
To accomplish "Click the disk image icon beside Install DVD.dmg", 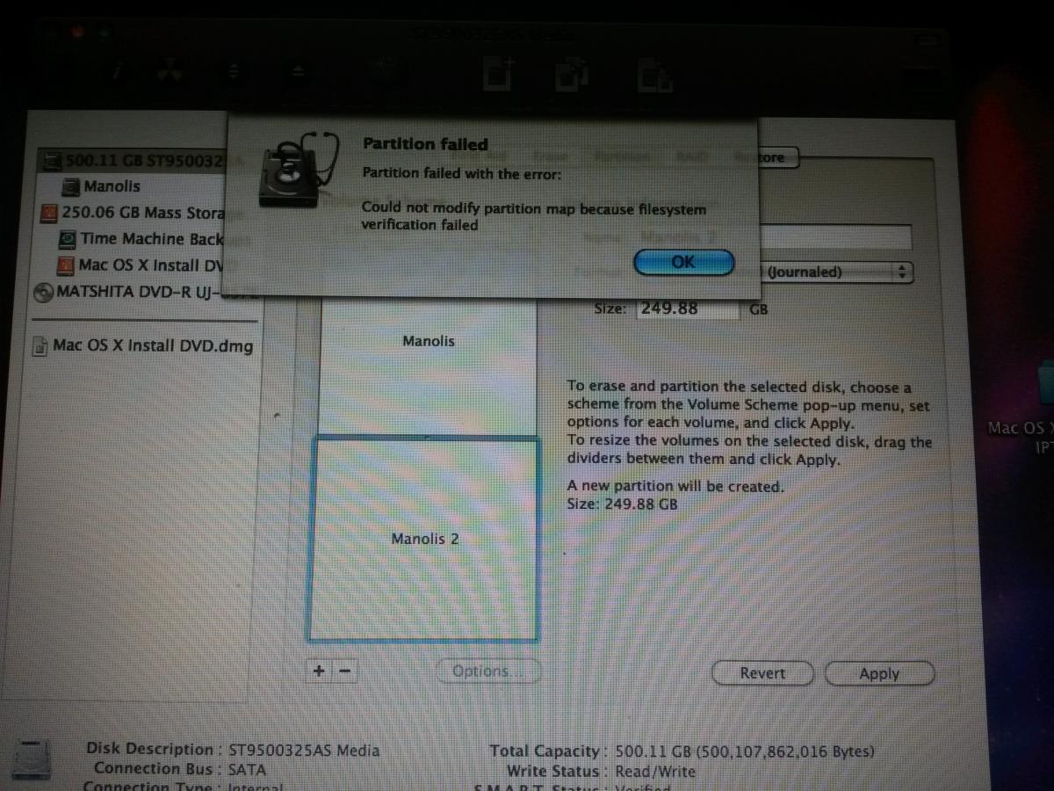I will 40,346.
